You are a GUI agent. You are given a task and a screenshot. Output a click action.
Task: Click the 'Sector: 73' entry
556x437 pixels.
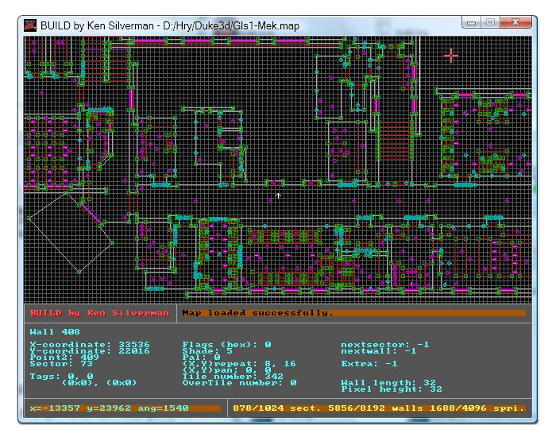click(x=61, y=364)
